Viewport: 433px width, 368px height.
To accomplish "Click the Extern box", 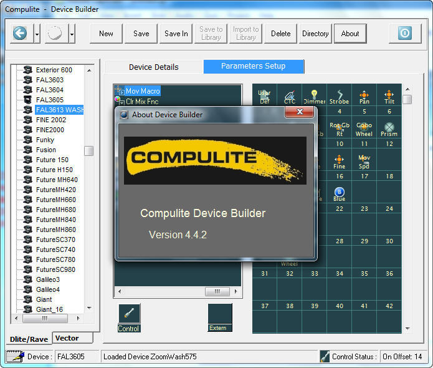I will coord(220,317).
